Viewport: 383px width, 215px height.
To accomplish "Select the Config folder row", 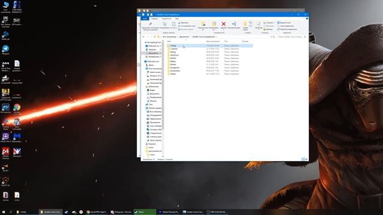I will coord(209,45).
